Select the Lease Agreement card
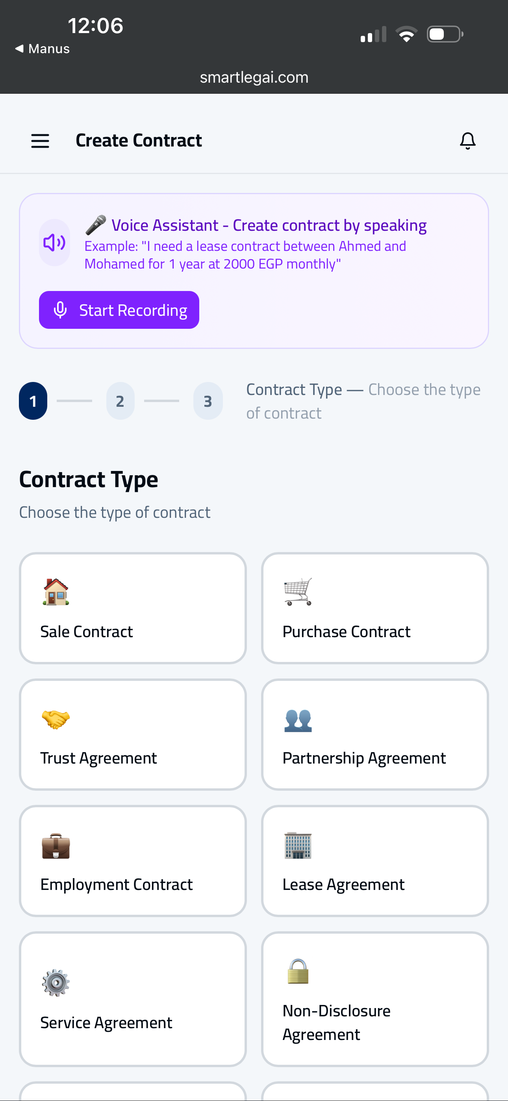The height and width of the screenshot is (1101, 508). click(375, 861)
